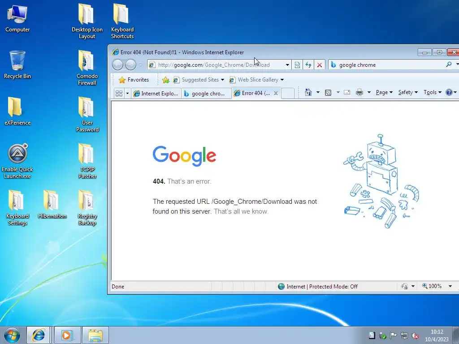459x344 pixels.
Task: Close the Error 404 tab
Action: (276, 93)
